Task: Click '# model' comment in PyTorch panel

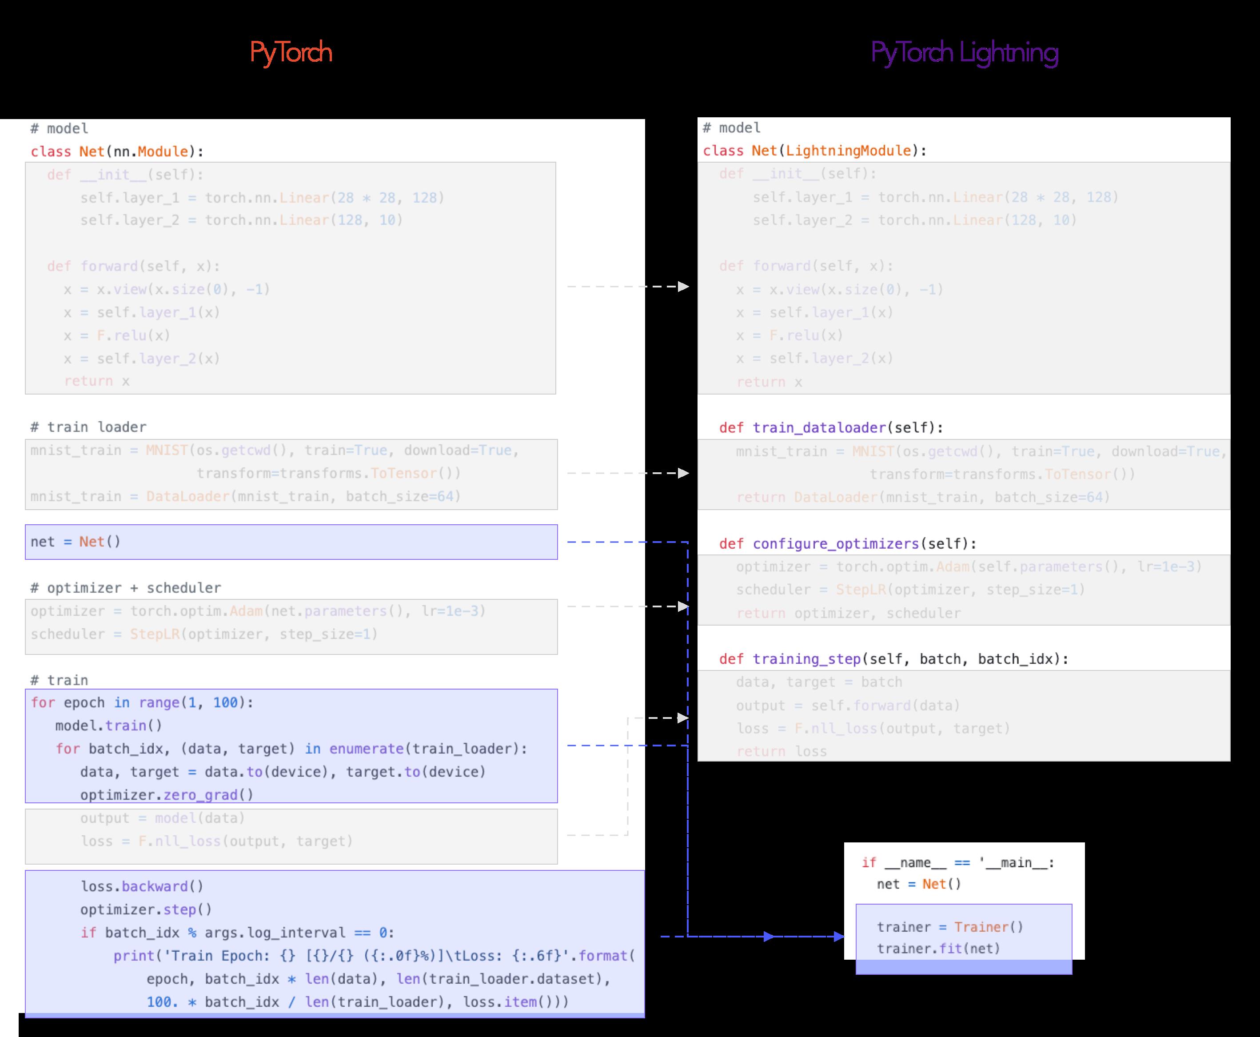Action: (59, 128)
